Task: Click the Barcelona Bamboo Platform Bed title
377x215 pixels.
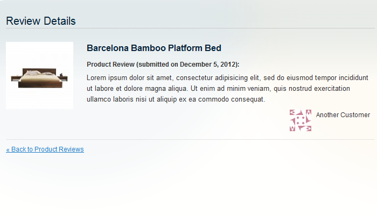Action: click(154, 48)
